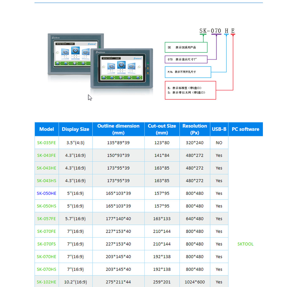The image size is (287, 287).
Task: Click the 275*211*44 outline dimension cell
Action: [x=118, y=282]
